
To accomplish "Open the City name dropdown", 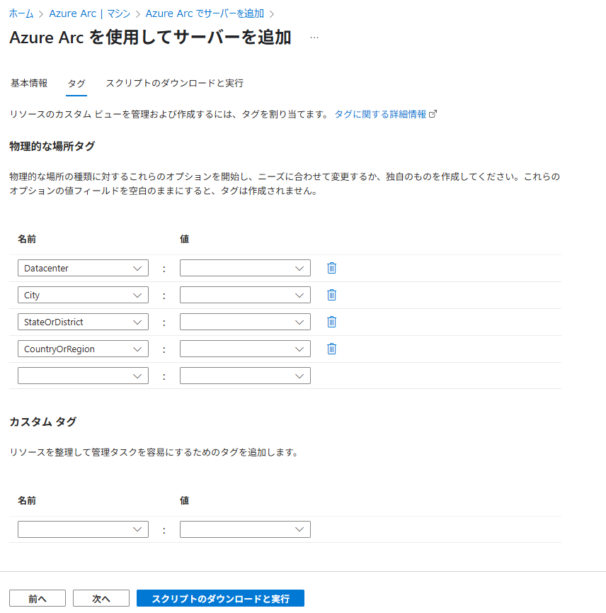I will 83,296.
